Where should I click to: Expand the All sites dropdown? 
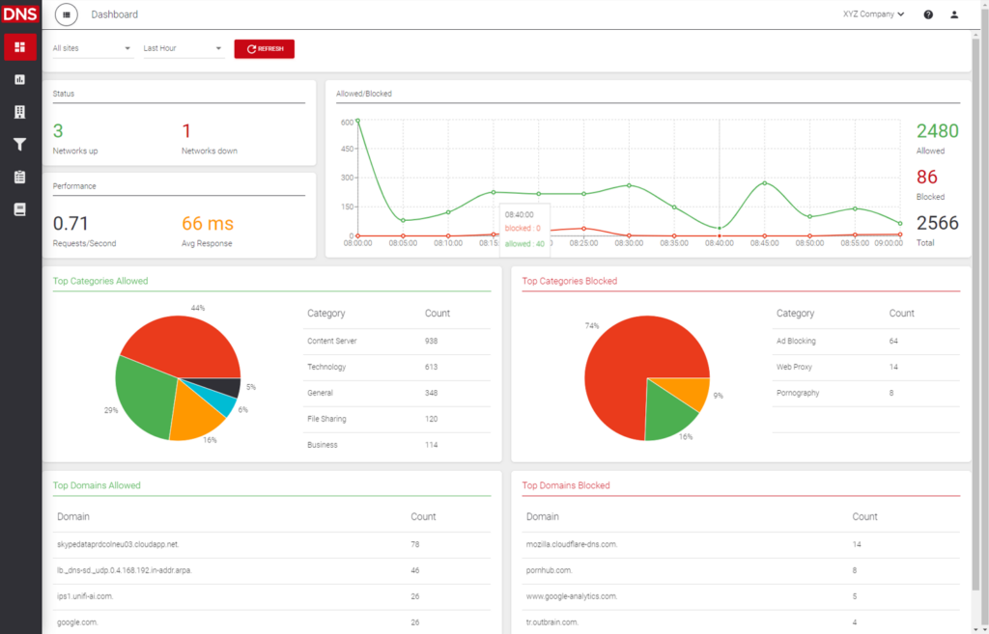tap(92, 48)
